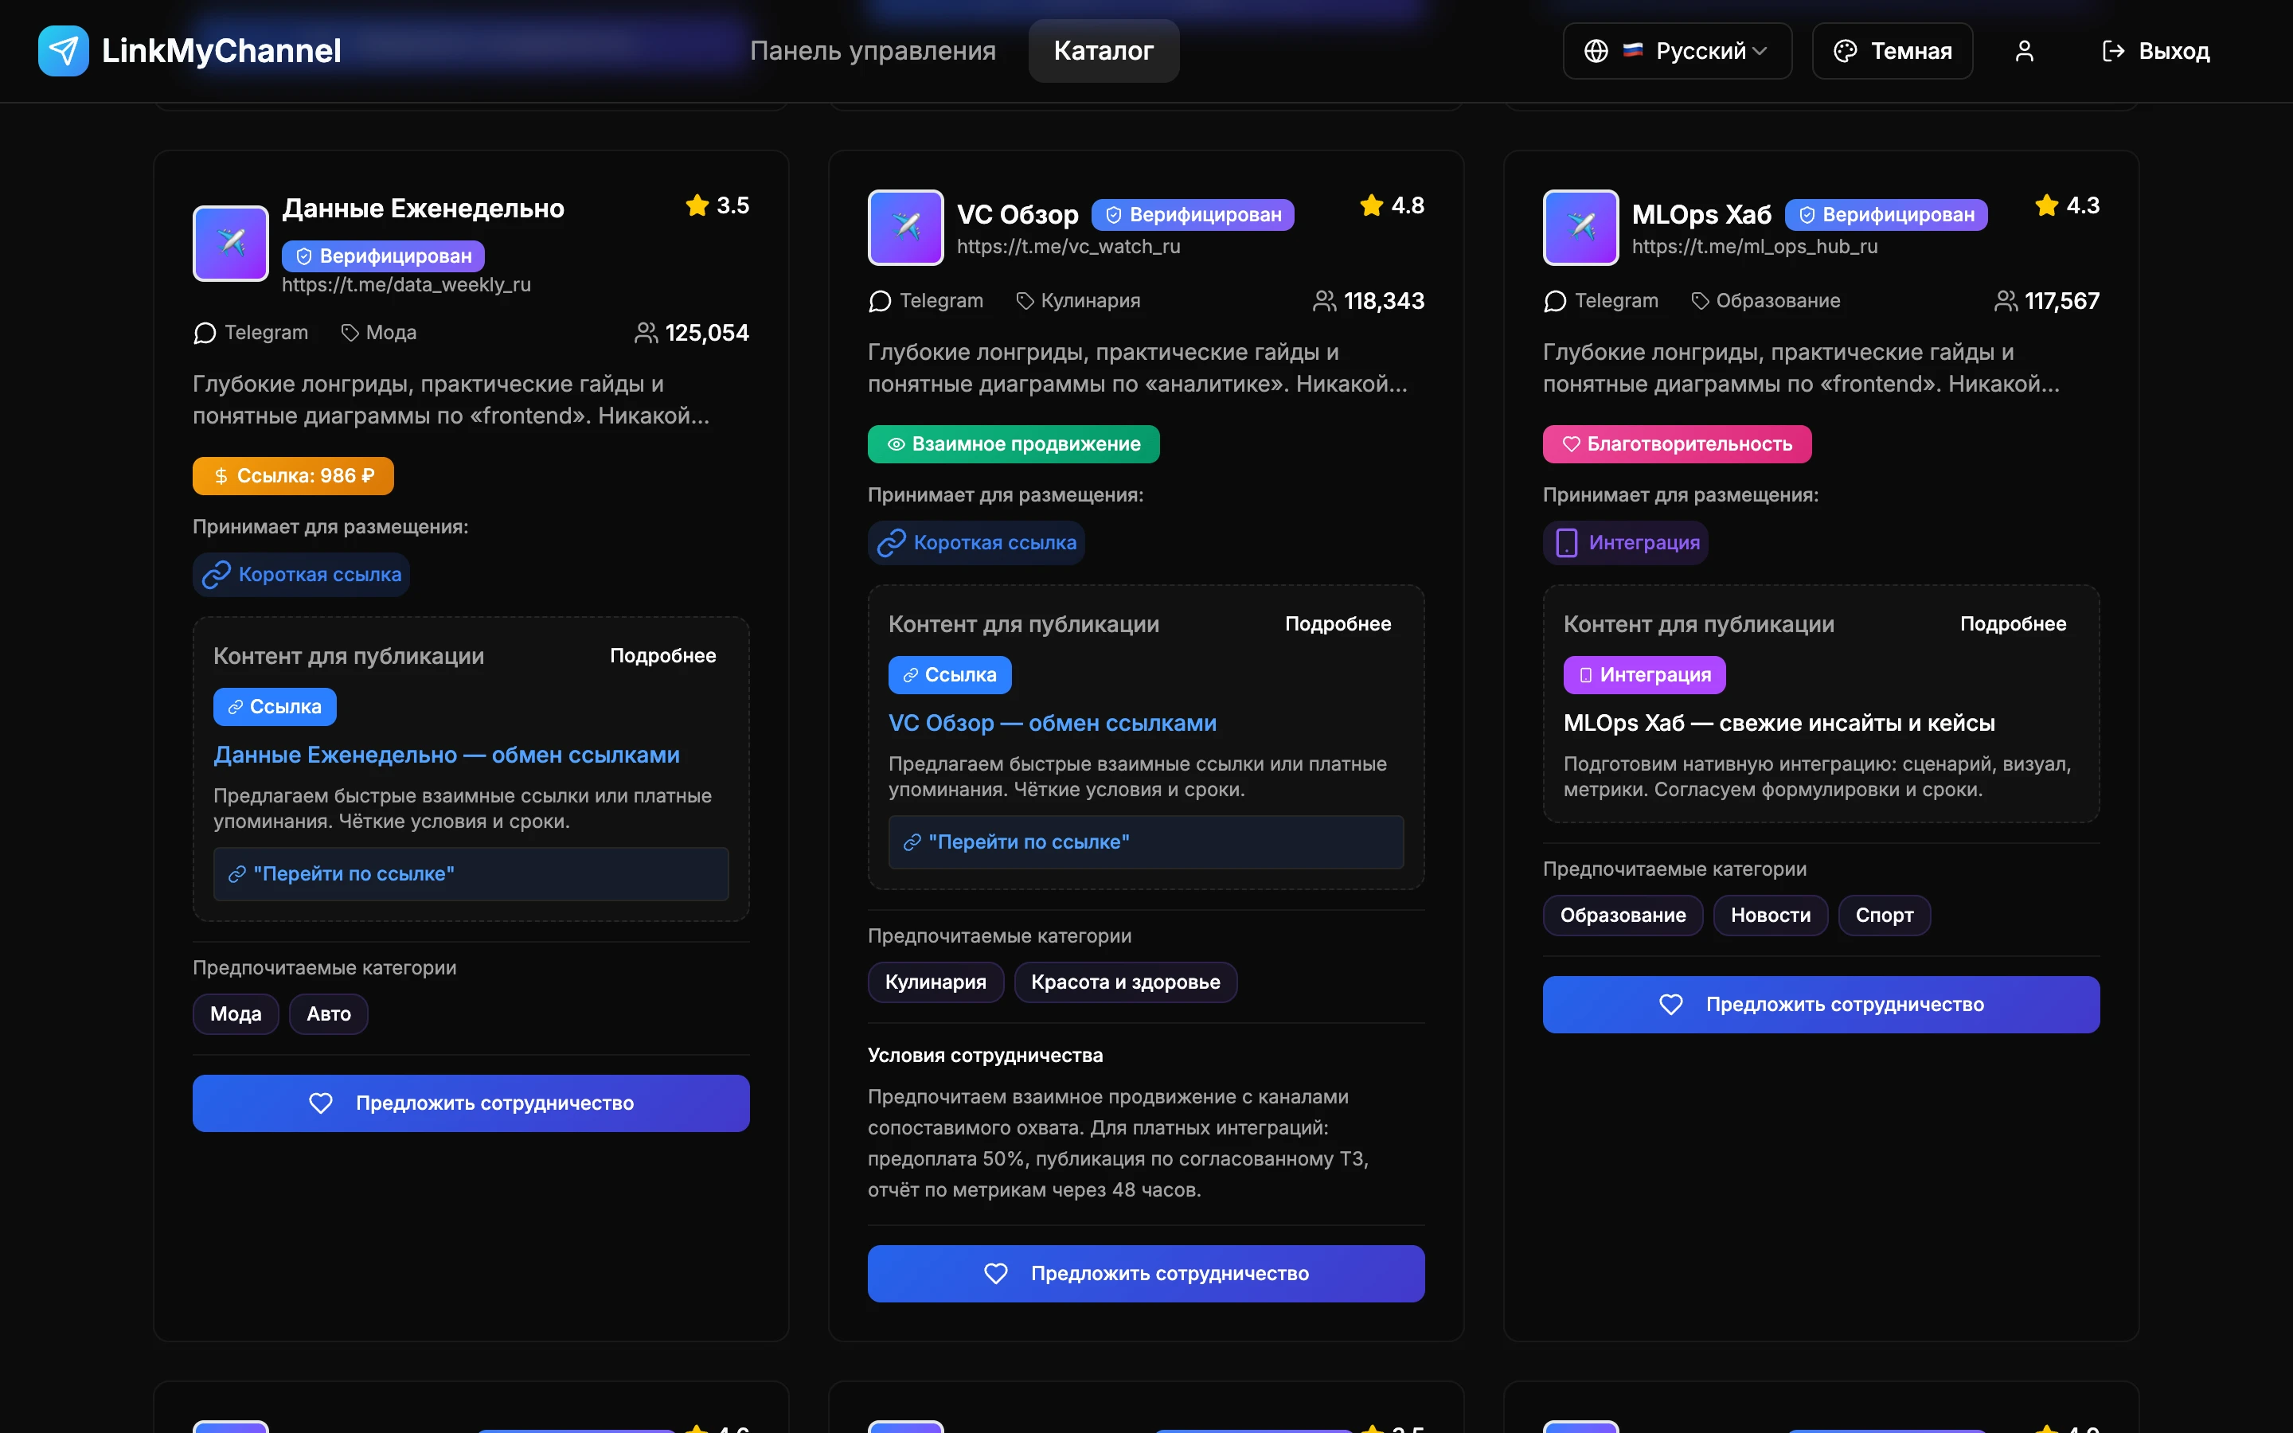Screen dimensions: 2293x1433
Task: Click the Выход logout button
Action: (2155, 50)
